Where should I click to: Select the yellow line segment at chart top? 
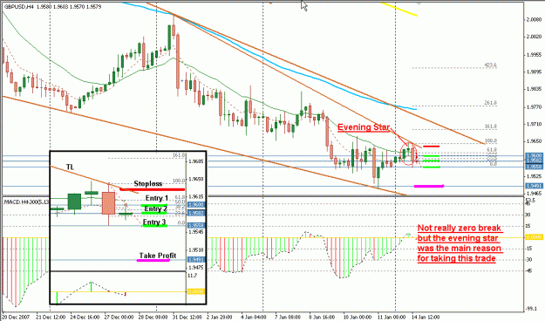[x=399, y=9]
